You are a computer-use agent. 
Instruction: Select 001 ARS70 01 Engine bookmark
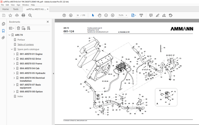tap(31, 54)
